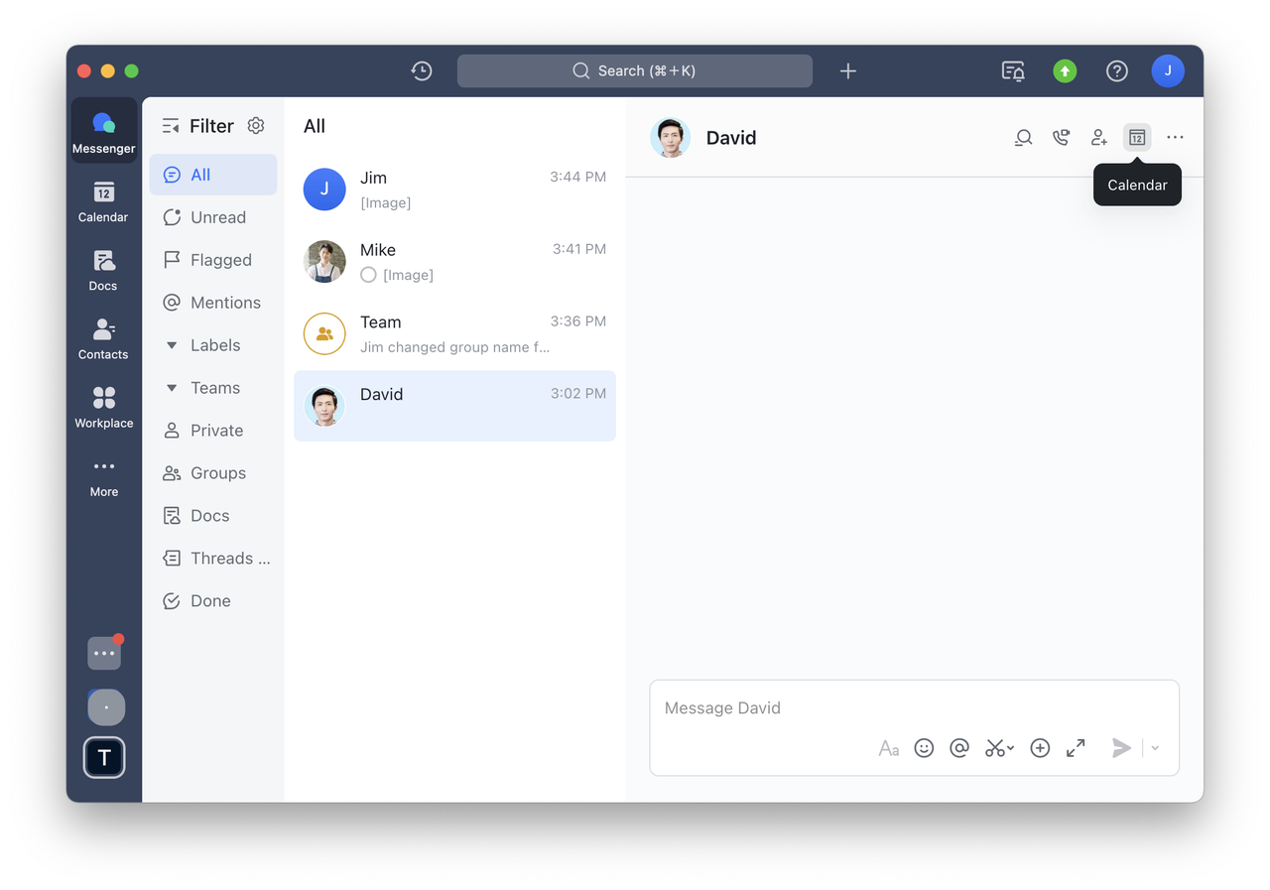This screenshot has height=890, width=1270.
Task: Toggle text formatting Aa in message box
Action: (888, 748)
